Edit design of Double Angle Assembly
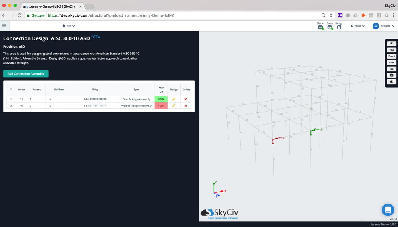 [x=174, y=99]
